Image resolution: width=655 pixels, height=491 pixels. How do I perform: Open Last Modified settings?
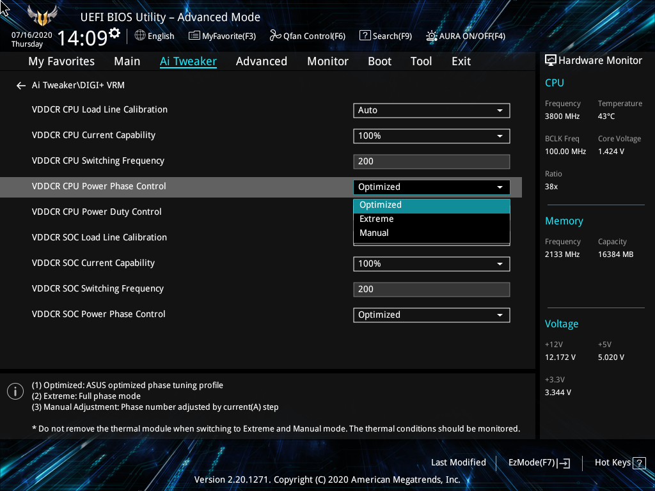(458, 463)
